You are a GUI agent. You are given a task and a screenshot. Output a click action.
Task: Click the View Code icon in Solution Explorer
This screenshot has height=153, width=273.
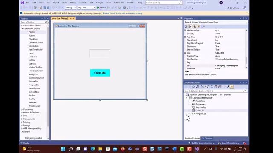224,87
